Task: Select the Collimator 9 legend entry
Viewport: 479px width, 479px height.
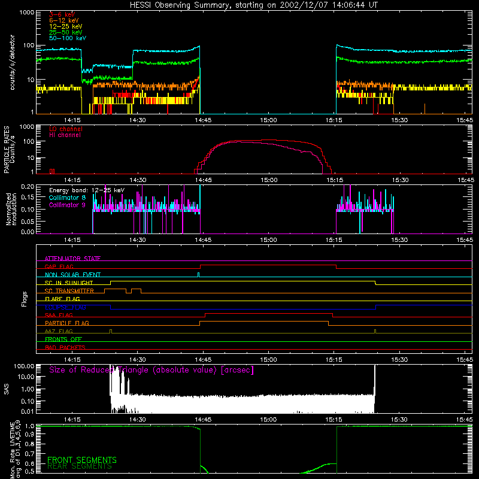Action: coord(67,205)
